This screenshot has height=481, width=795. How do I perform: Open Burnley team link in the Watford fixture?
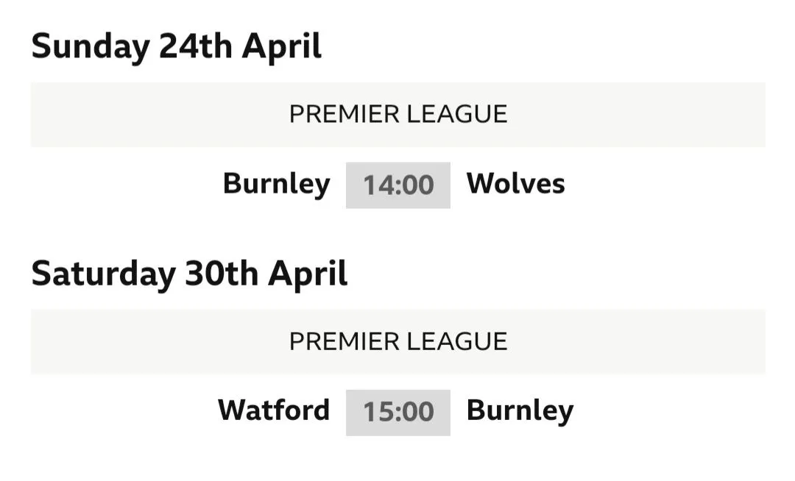[520, 410]
